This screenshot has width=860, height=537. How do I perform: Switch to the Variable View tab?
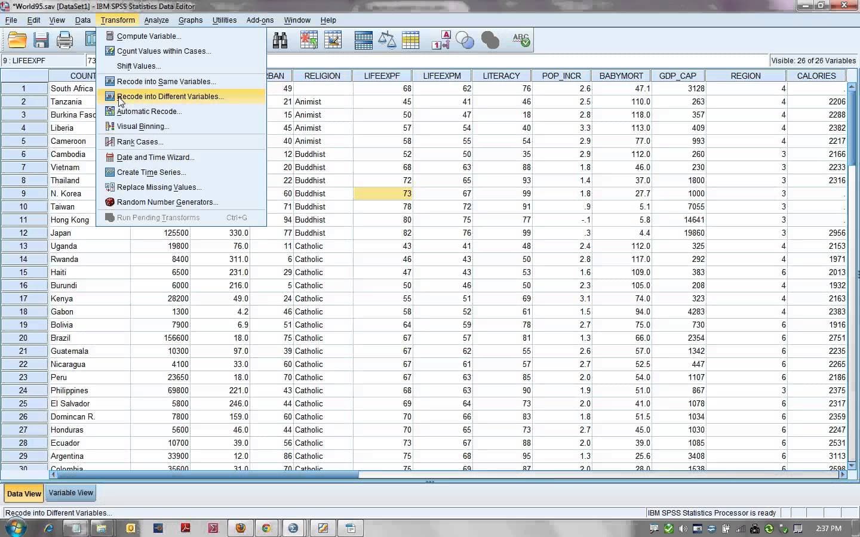tap(70, 493)
